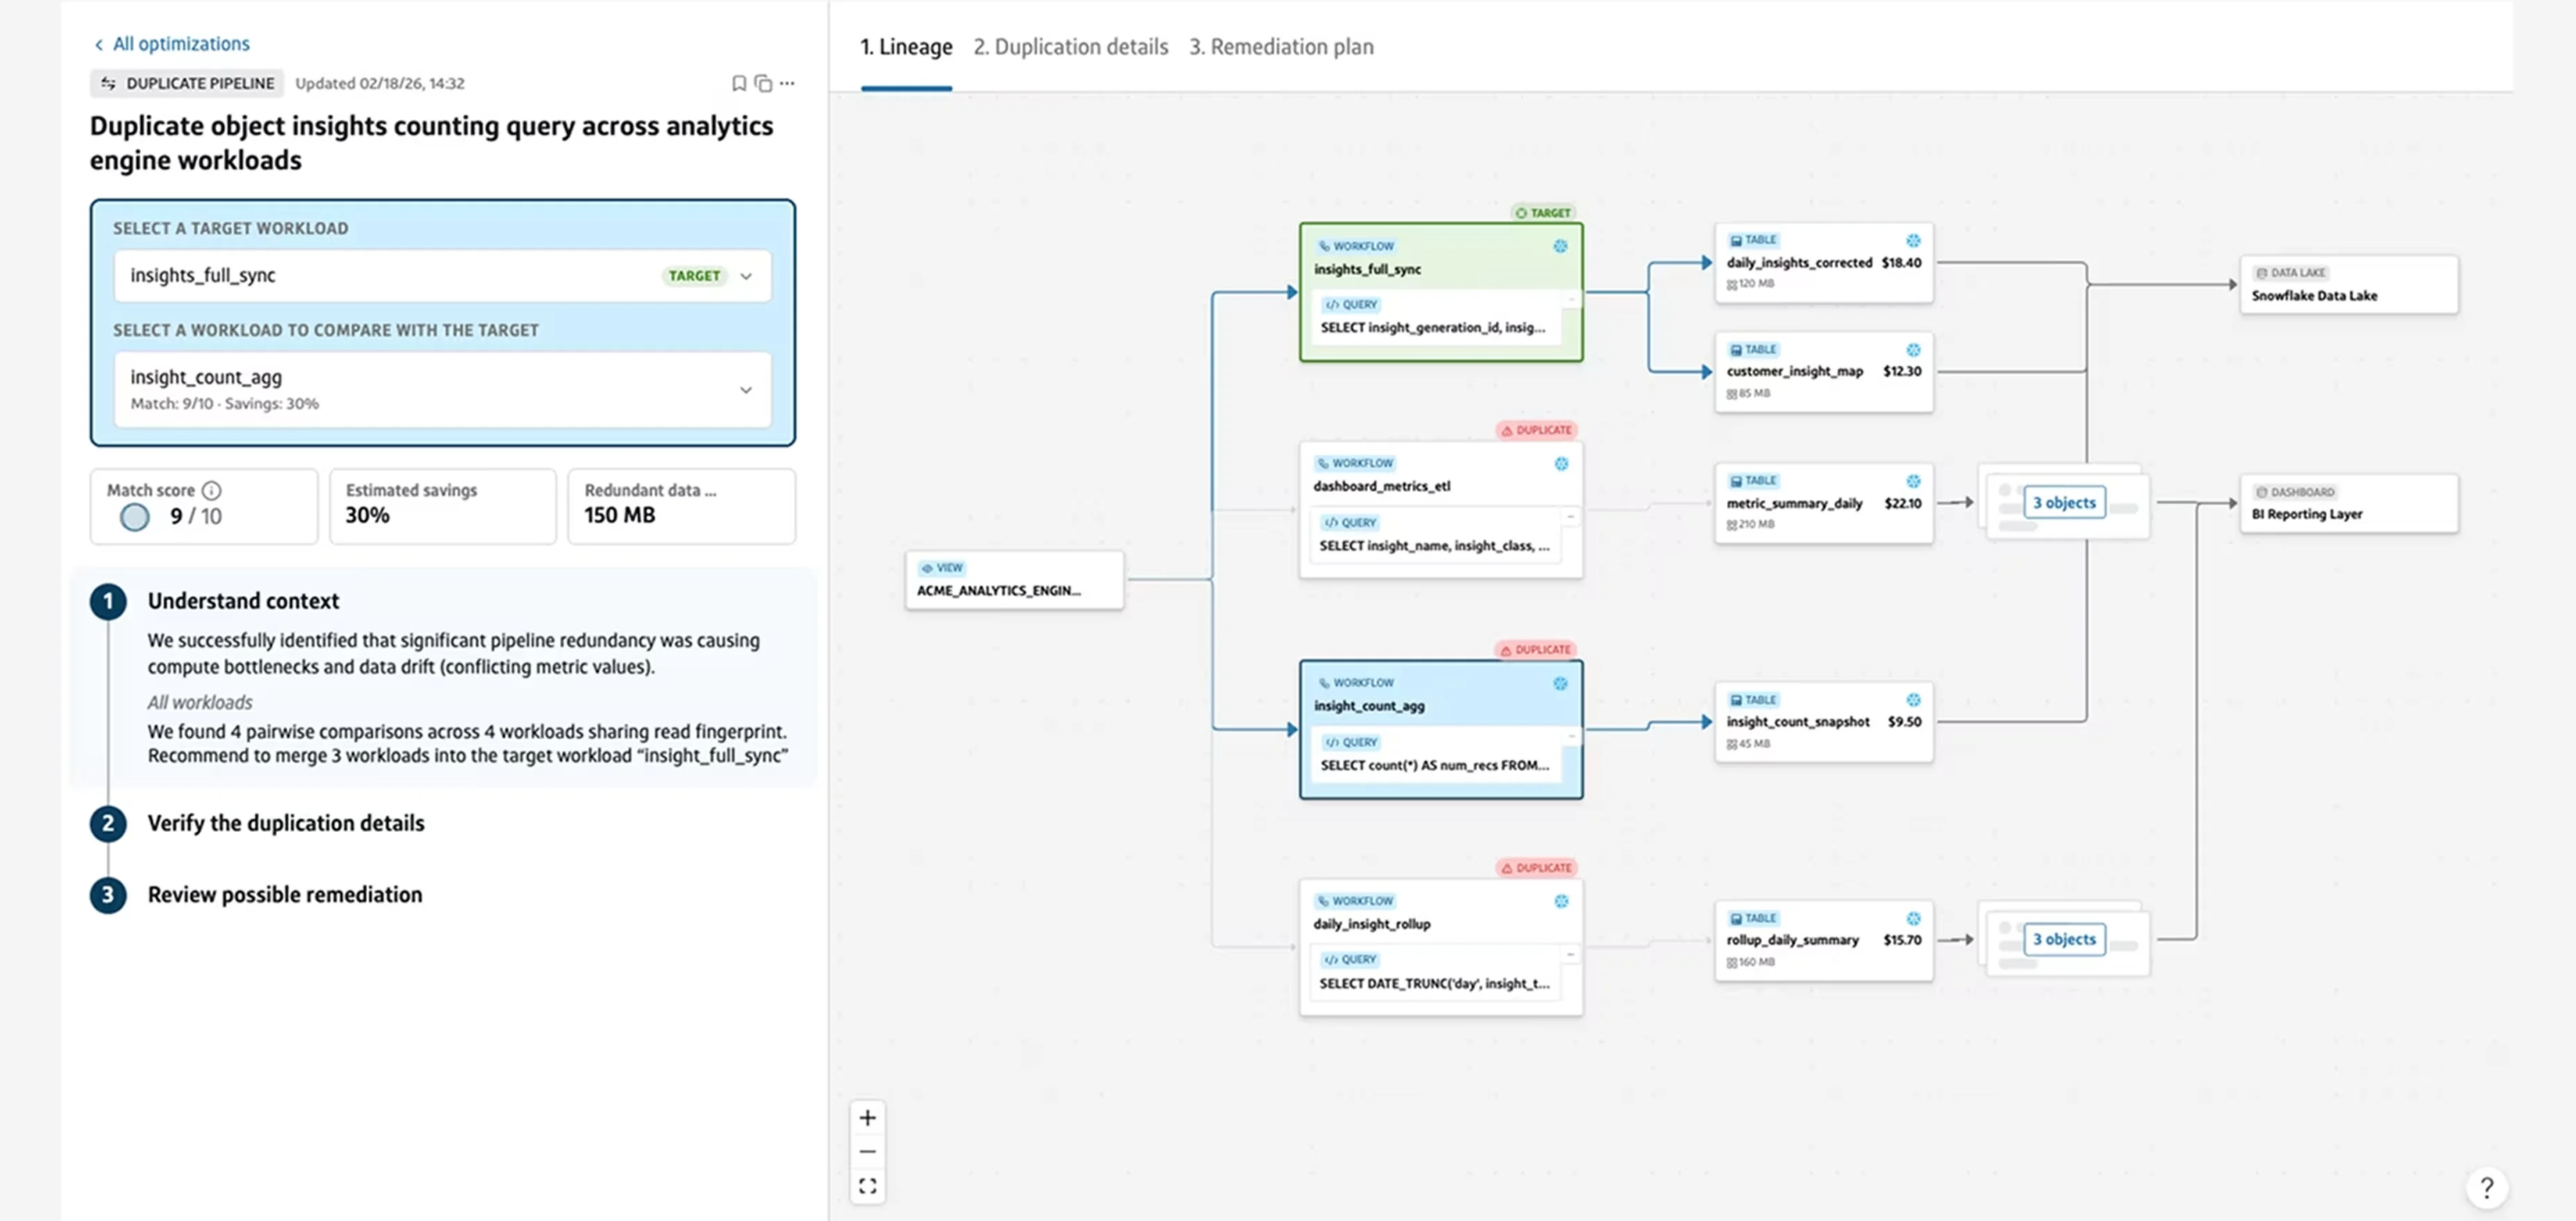The image size is (2576, 1221).
Task: Click DUPLICATE badge above insight_count_agg
Action: [1535, 650]
